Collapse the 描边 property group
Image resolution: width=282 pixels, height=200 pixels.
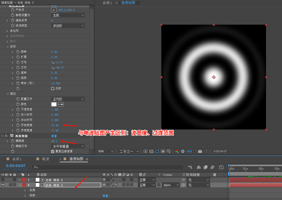tap(8, 94)
